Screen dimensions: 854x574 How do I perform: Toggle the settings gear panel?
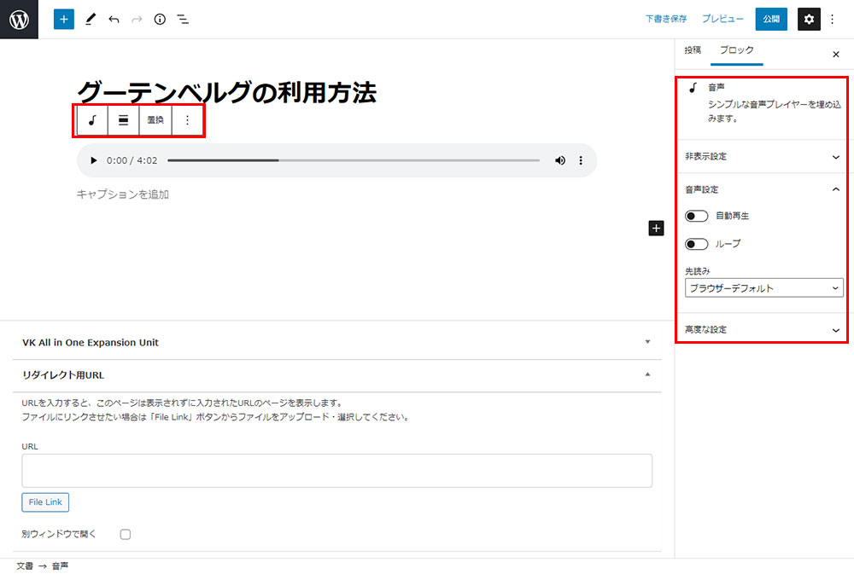tap(809, 19)
